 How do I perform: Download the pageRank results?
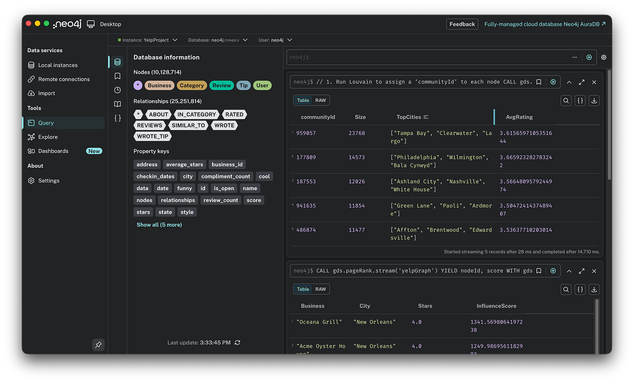point(594,289)
